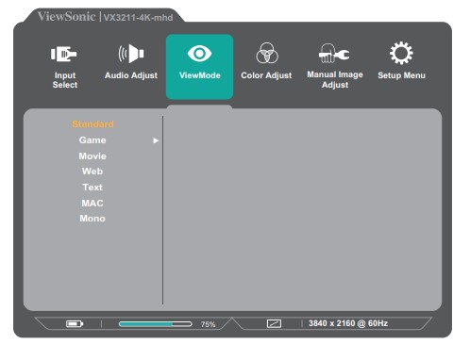Switch to the Web view mode

[x=92, y=172]
